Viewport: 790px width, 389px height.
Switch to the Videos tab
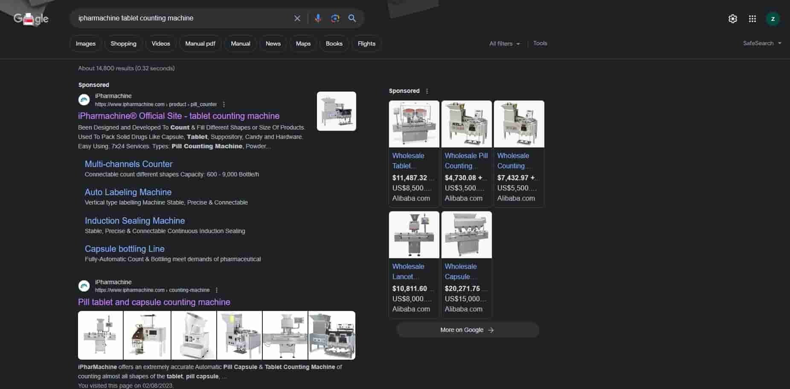pos(161,43)
